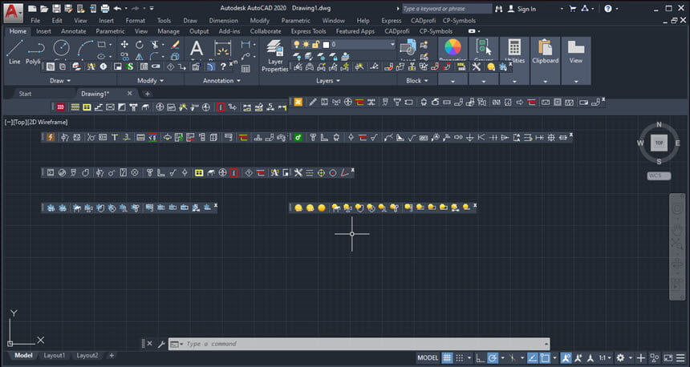Click the Rotate tool icon

coord(140,44)
